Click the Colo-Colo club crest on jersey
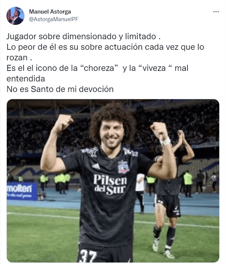 click(x=124, y=167)
